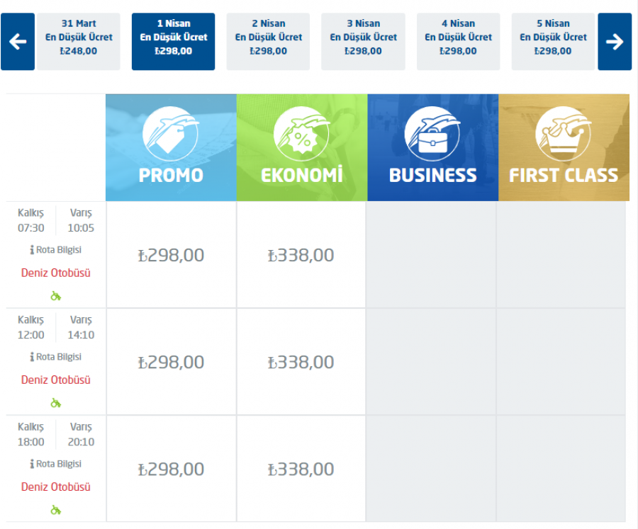The height and width of the screenshot is (529, 638).
Task: Click the next dates right arrow
Action: coord(615,42)
